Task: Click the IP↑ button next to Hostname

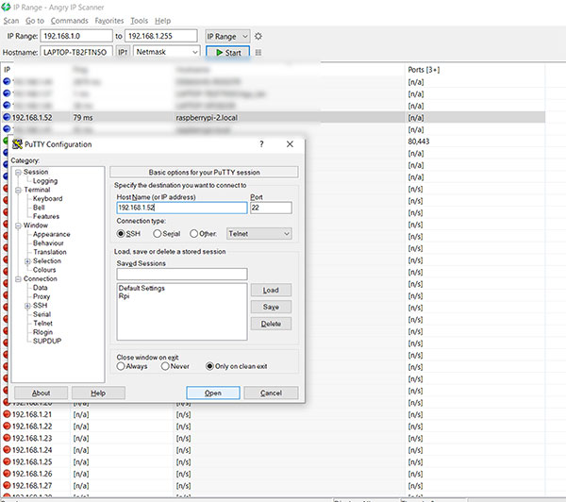Action: click(x=123, y=52)
